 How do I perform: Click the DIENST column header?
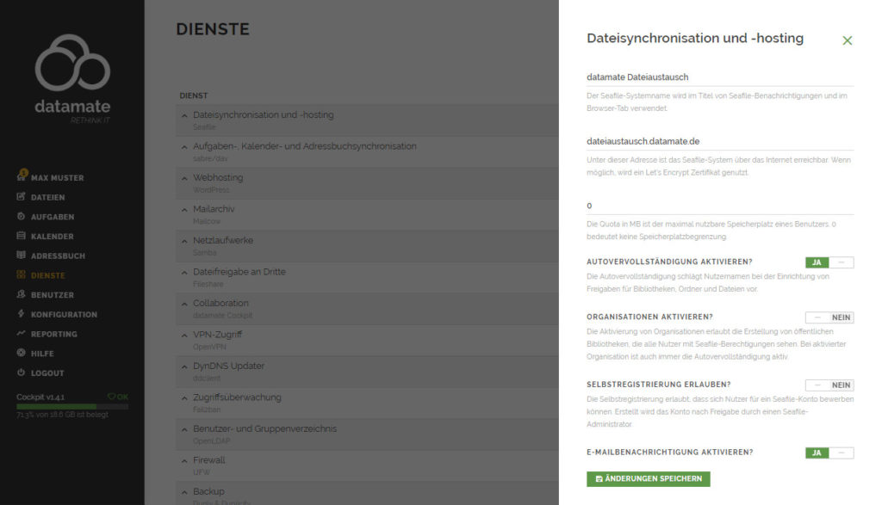click(194, 95)
